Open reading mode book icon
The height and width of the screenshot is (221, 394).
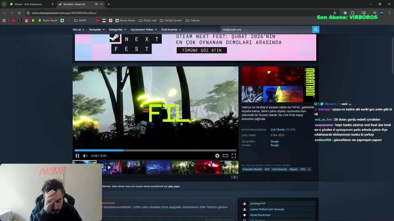point(364,13)
